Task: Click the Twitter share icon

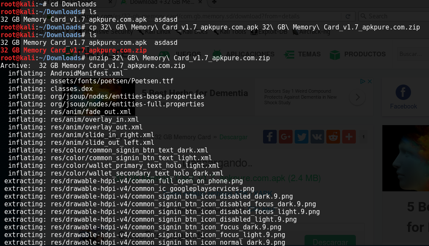Action: 302,137
